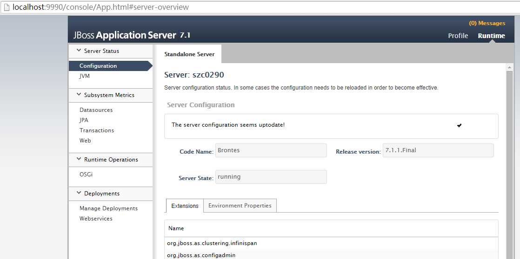This screenshot has width=520, height=259.
Task: Select the org.jboss.as.configadmin row
Action: (x=331, y=255)
